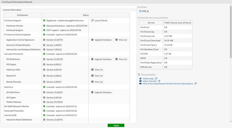
Task: Click the FGT_A FortiGate device icon
Action: coord(140,11)
